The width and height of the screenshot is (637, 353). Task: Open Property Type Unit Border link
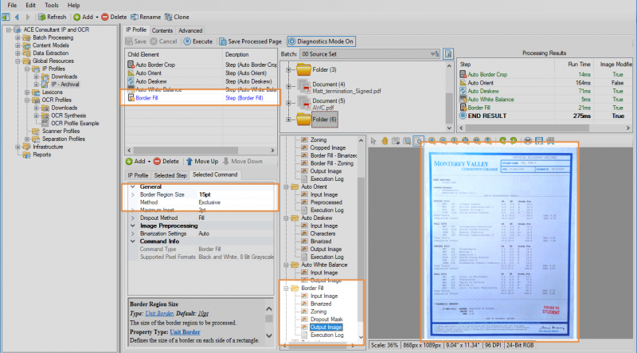[x=185, y=331]
